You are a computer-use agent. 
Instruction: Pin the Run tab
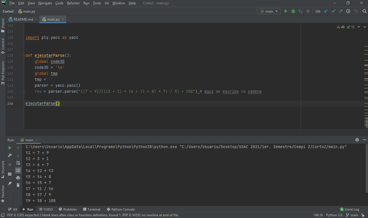(9, 184)
